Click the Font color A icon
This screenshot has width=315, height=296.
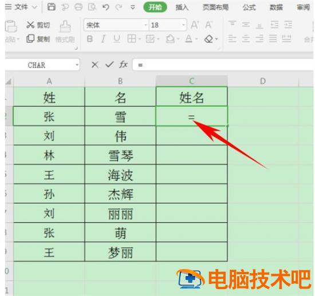click(188, 38)
